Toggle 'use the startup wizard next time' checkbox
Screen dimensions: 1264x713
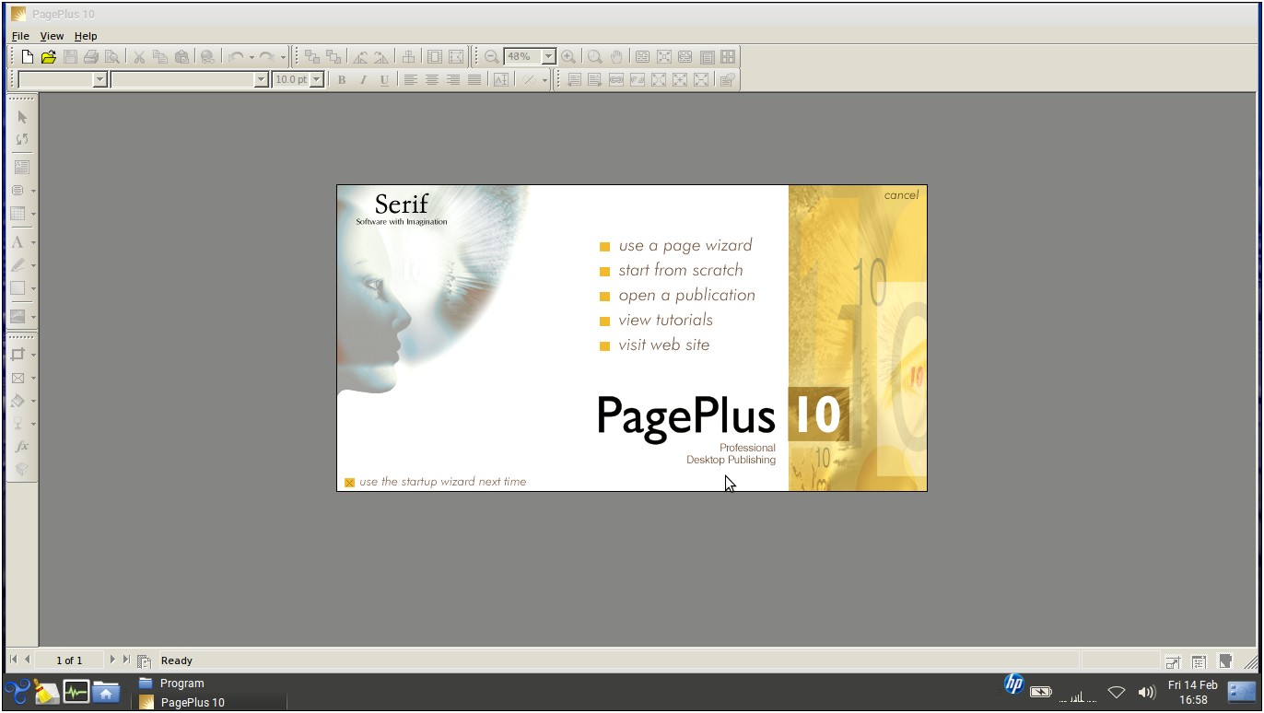click(x=349, y=483)
